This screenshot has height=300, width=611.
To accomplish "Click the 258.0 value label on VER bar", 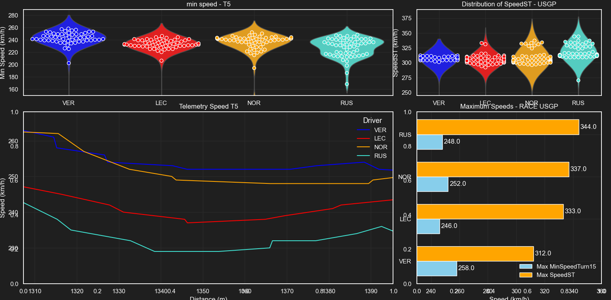I will (466, 269).
